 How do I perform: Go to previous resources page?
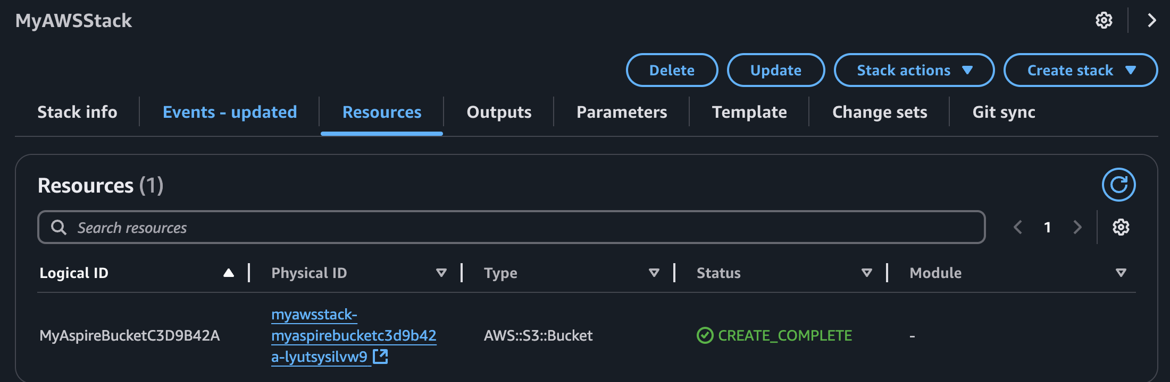pyautogui.click(x=1018, y=227)
